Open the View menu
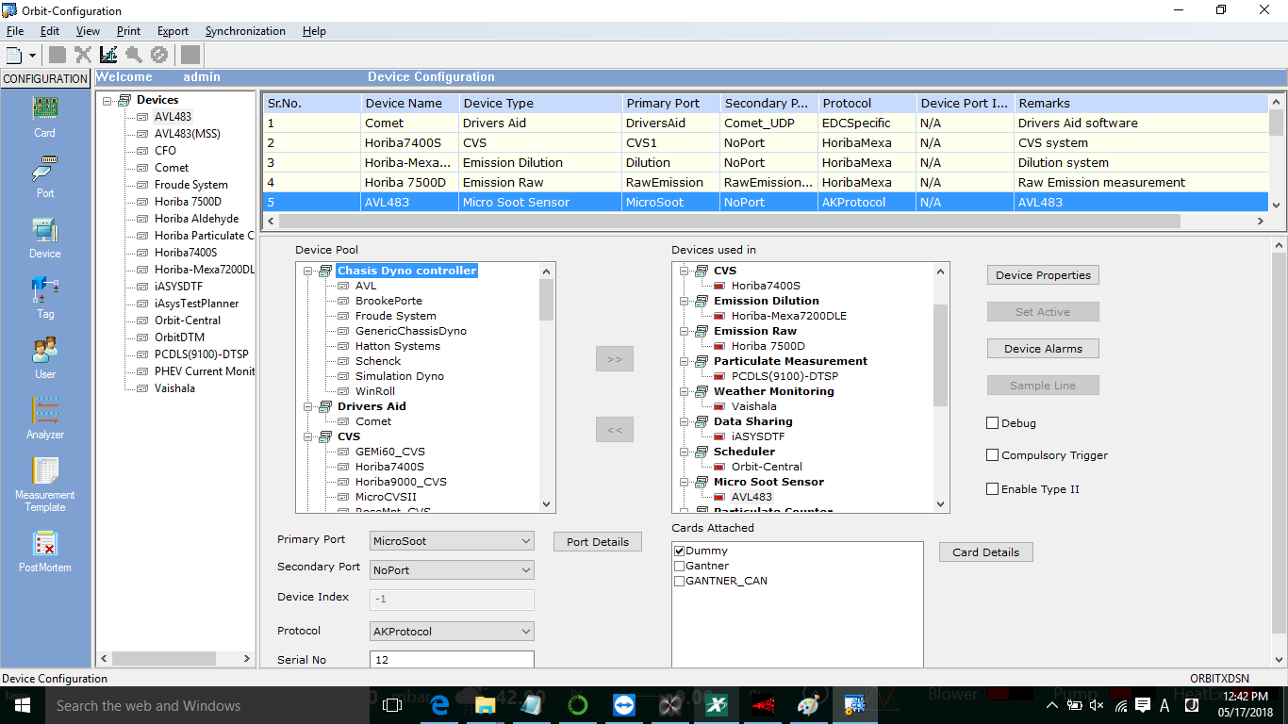 click(88, 31)
